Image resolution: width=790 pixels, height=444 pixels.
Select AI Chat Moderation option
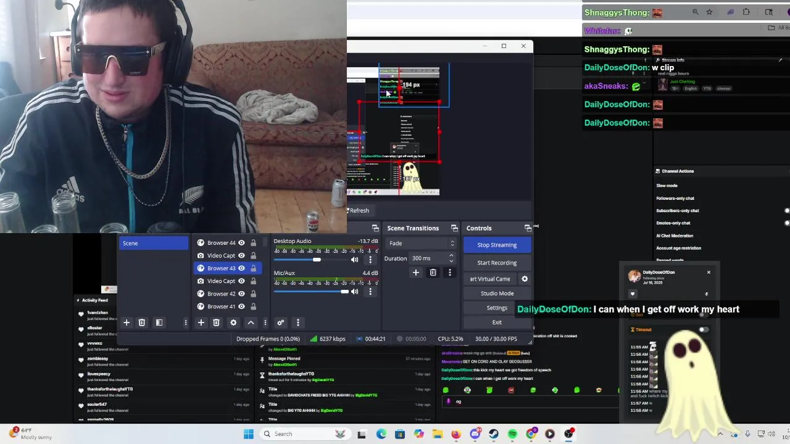pos(675,236)
